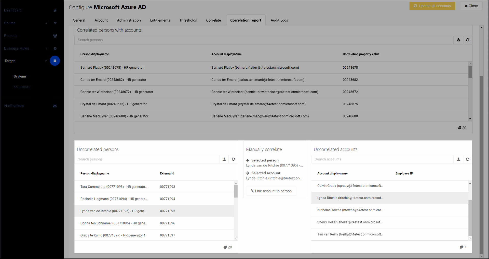Click the uncorrelated accounts scrollbar thumb
Image resolution: width=489 pixels, height=259 pixels.
tap(470, 218)
